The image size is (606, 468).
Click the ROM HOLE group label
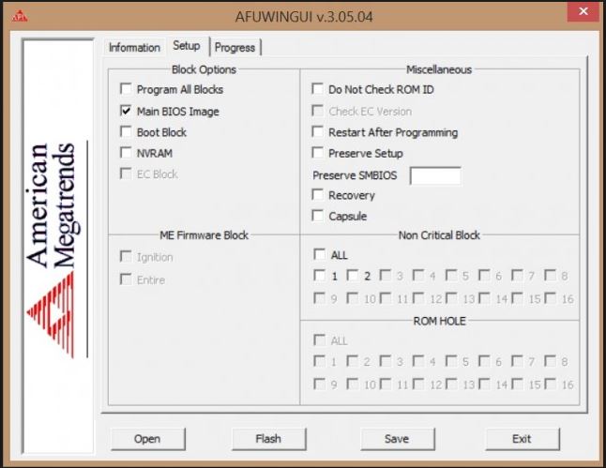pyautogui.click(x=439, y=321)
